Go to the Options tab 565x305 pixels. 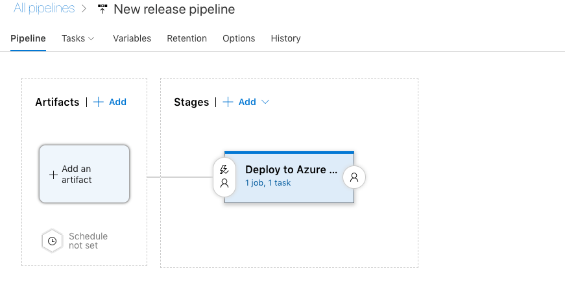(x=239, y=38)
